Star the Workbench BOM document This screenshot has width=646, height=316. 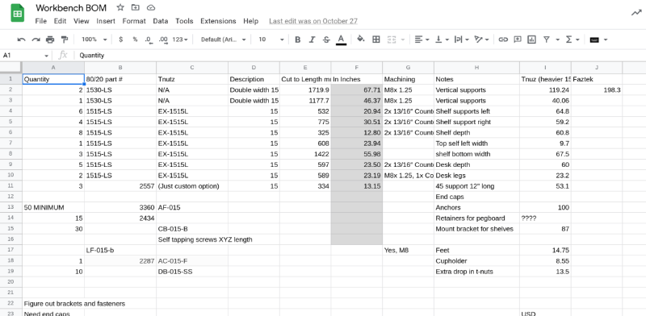[120, 7]
